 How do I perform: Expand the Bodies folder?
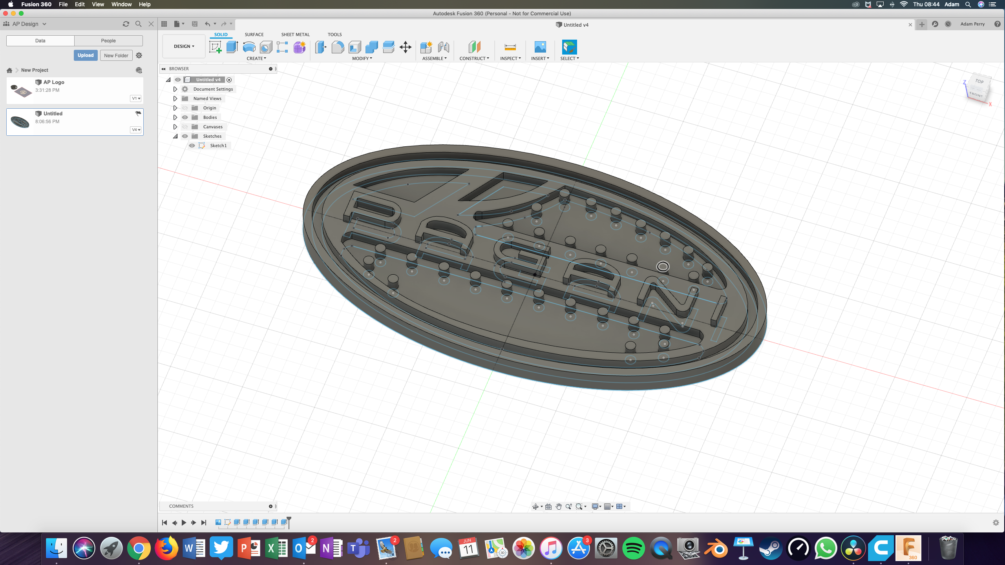point(175,117)
